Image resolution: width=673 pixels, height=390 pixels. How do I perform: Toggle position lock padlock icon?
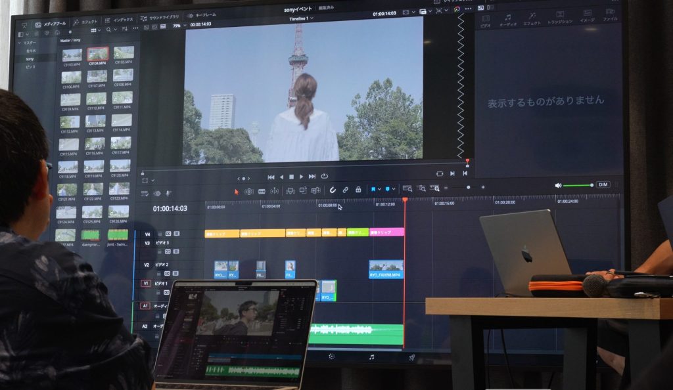358,190
